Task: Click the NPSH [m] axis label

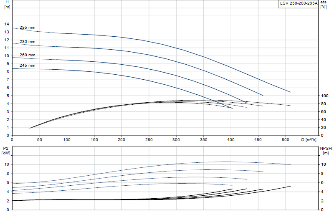Action: tap(326, 151)
